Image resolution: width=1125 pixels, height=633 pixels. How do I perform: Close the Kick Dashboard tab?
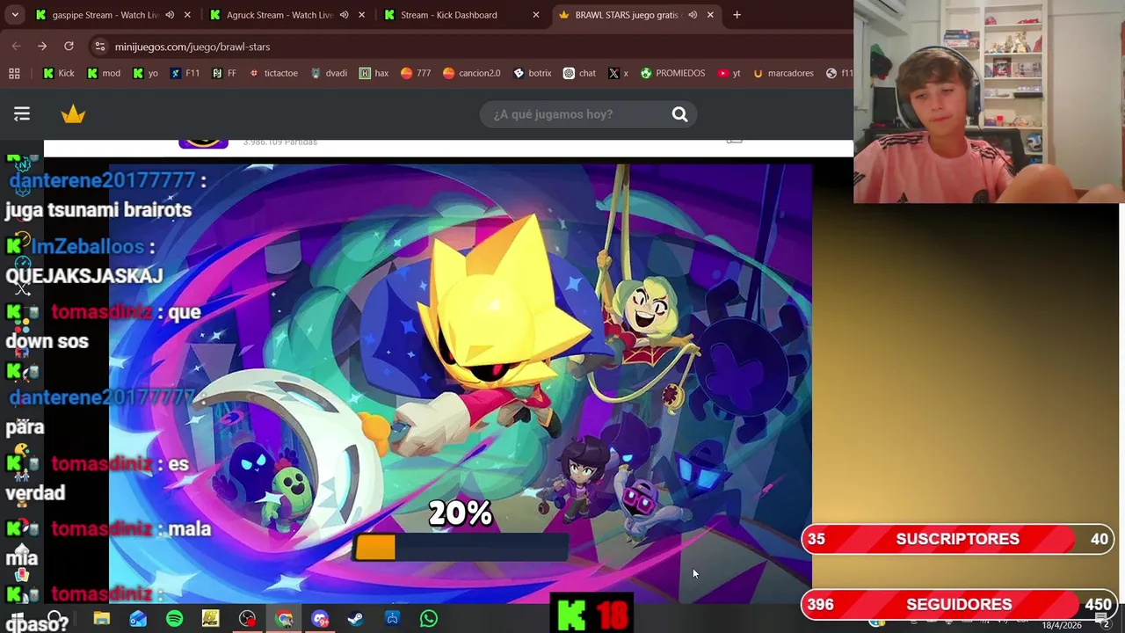coord(536,15)
